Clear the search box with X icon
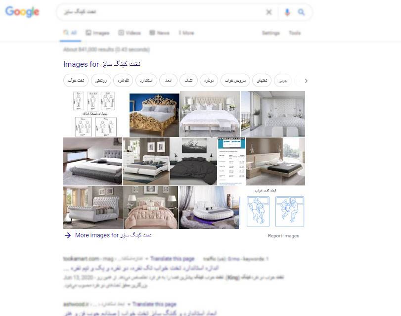Screen dimensions: 401x316 pyautogui.click(x=269, y=12)
